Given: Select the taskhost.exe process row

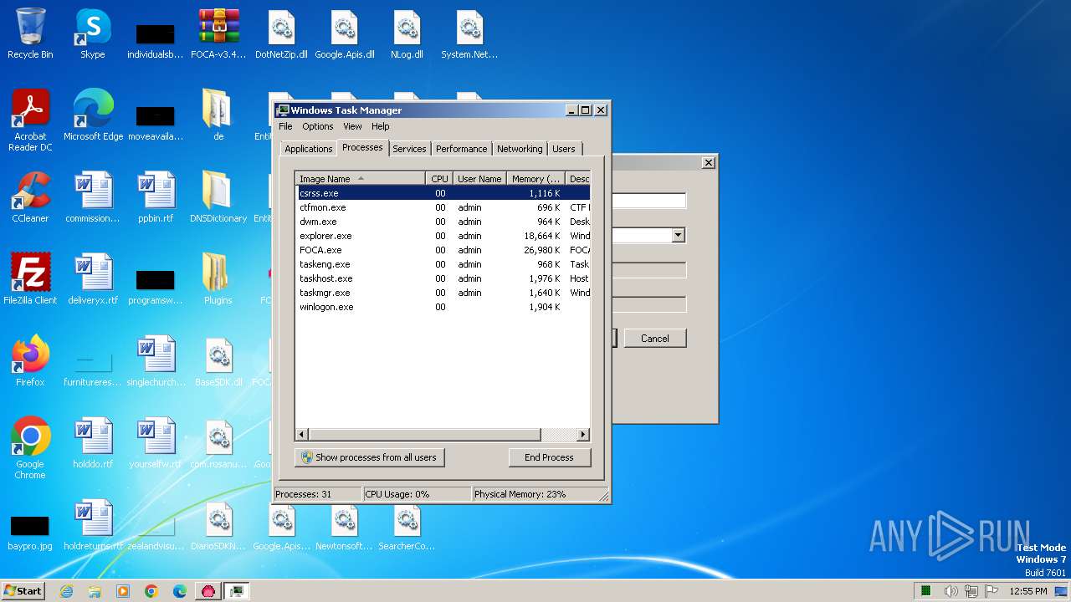Looking at the screenshot, I should pyautogui.click(x=443, y=278).
